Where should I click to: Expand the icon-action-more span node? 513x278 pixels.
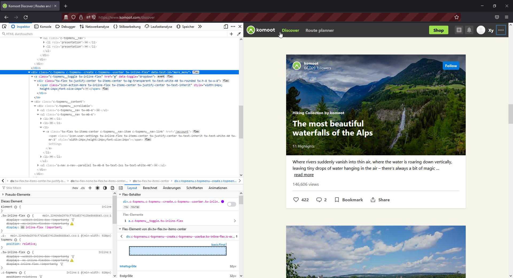point(38,85)
